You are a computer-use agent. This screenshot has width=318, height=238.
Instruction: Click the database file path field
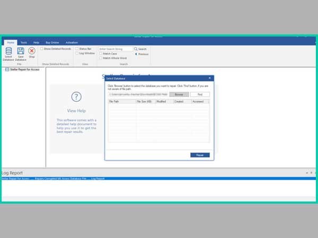click(138, 95)
